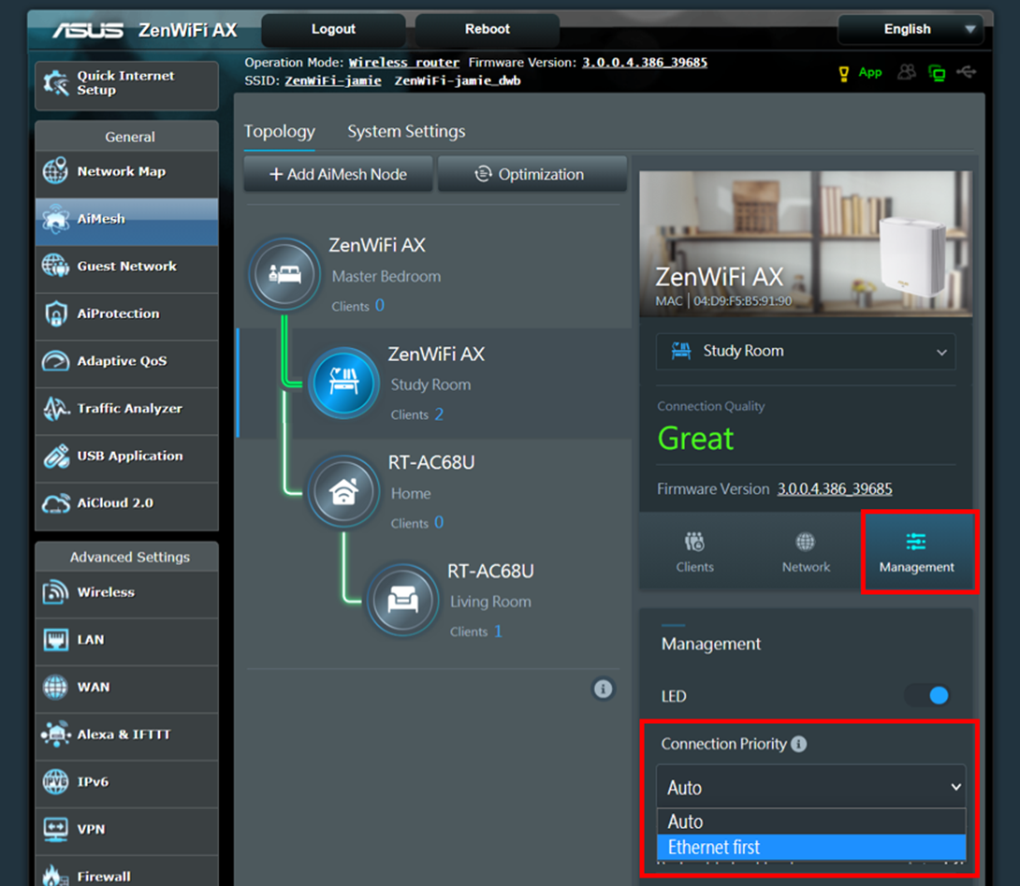
Task: Select the AiMesh sidebar icon
Action: pyautogui.click(x=55, y=219)
